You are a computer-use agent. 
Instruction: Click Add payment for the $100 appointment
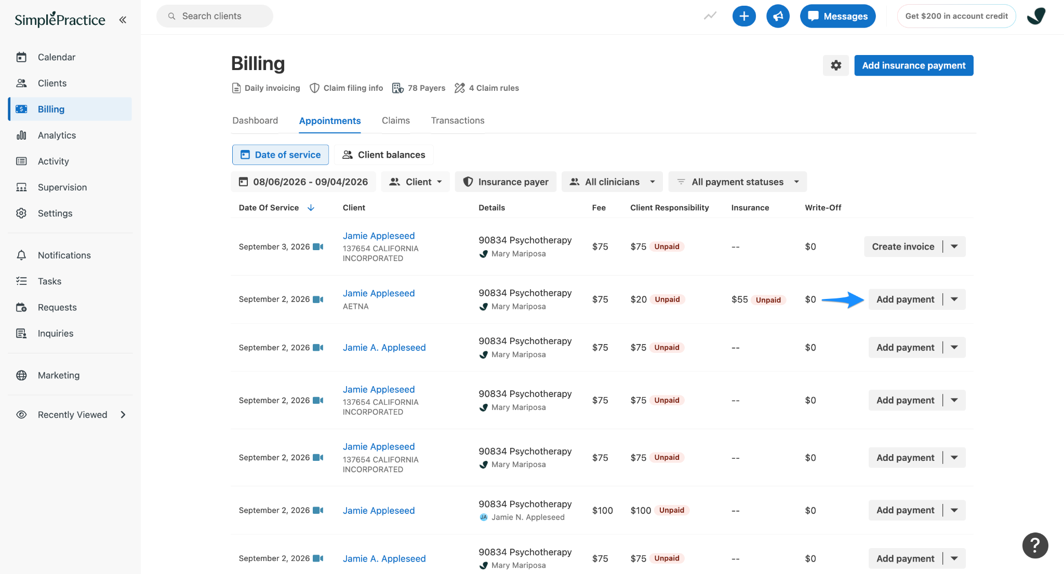(905, 510)
